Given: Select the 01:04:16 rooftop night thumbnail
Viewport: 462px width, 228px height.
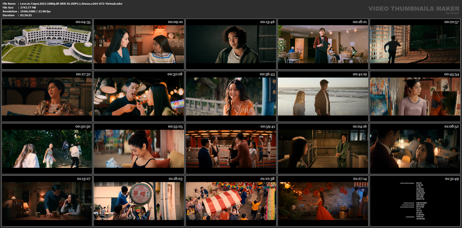Looking at the screenshot, I should coord(323,149).
